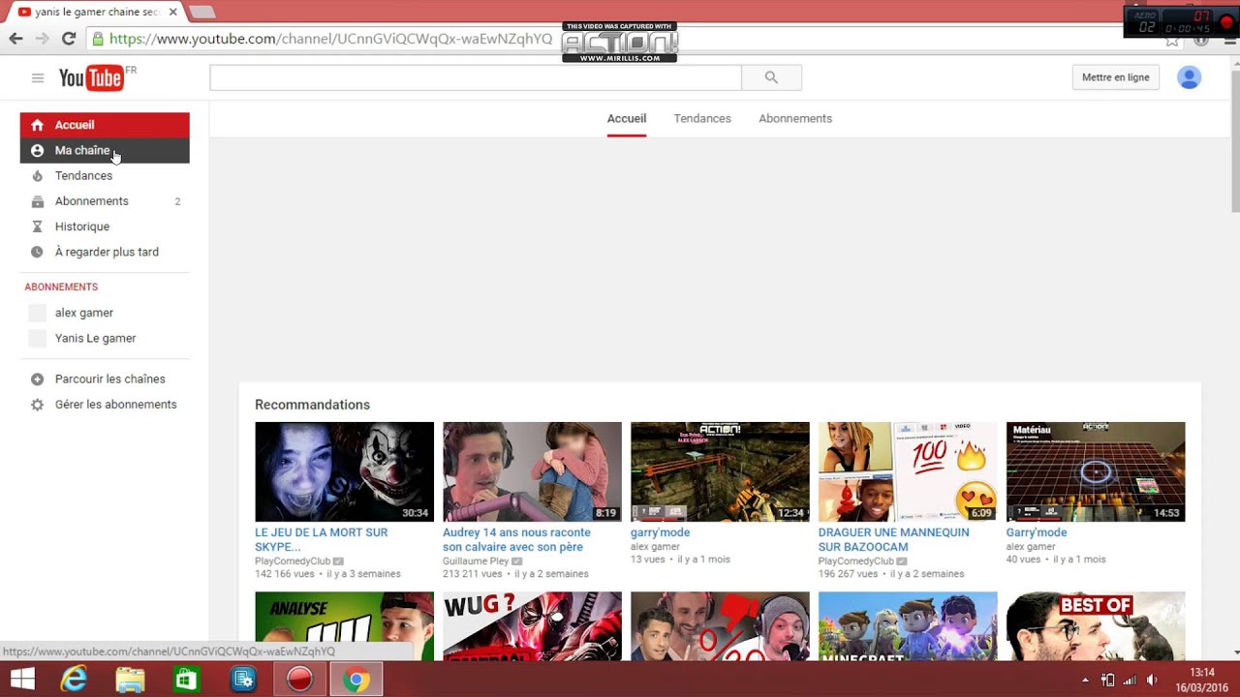
Task: Click the Historique hourglass icon
Action: coord(37,227)
